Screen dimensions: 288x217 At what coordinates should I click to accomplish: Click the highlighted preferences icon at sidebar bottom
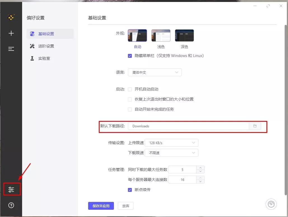click(11, 189)
